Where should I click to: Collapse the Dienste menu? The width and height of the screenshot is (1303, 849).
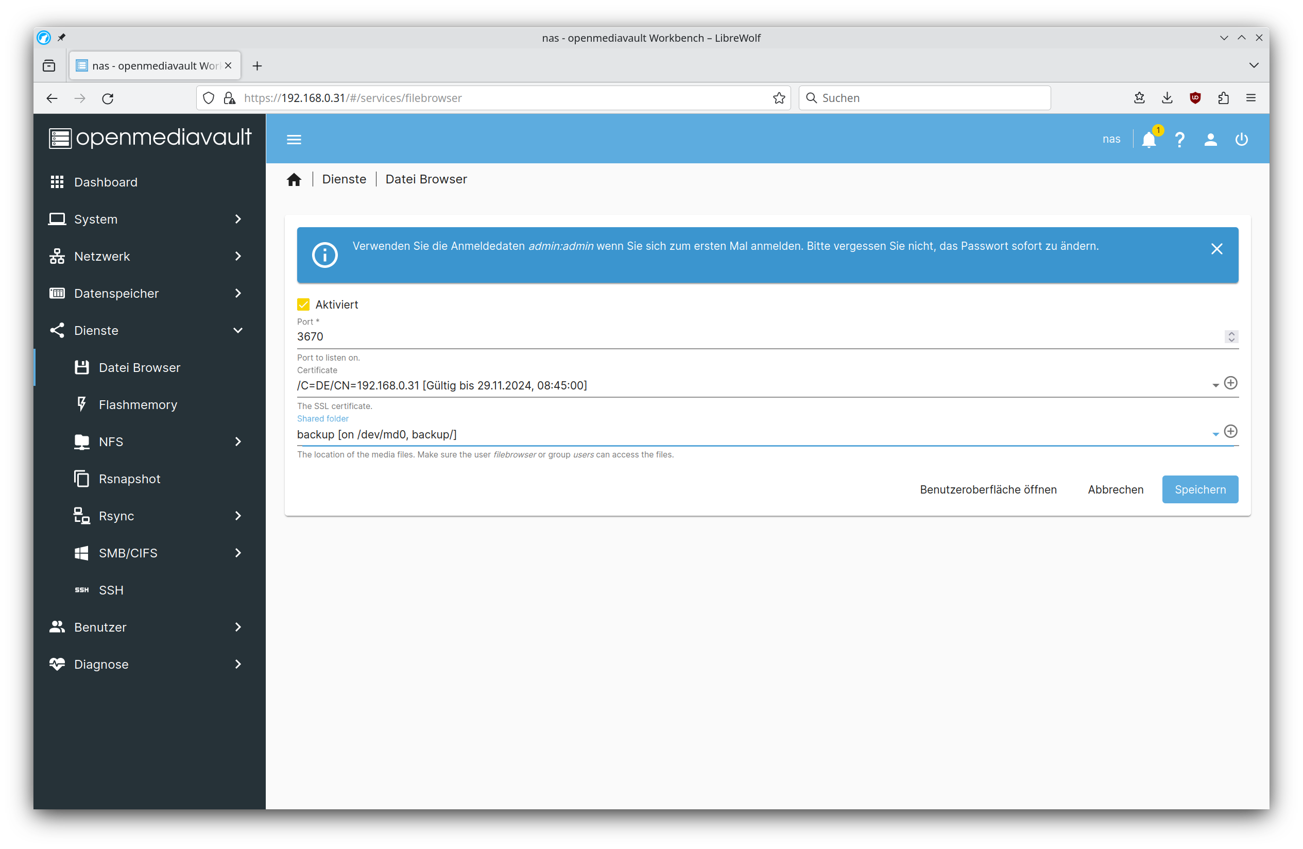point(149,331)
